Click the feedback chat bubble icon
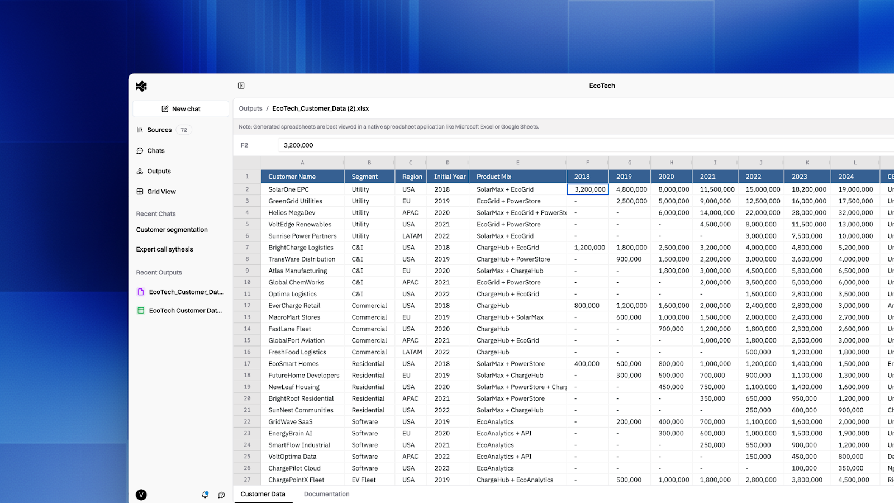Viewport: 894px width, 503px height. 221,495
